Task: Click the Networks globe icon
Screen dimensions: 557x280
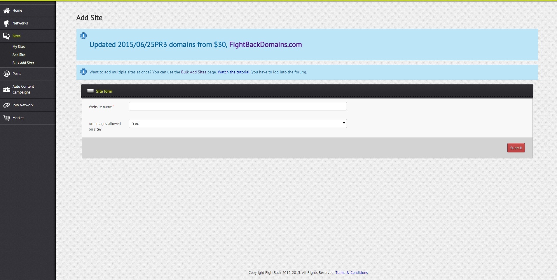Action: 6,23
